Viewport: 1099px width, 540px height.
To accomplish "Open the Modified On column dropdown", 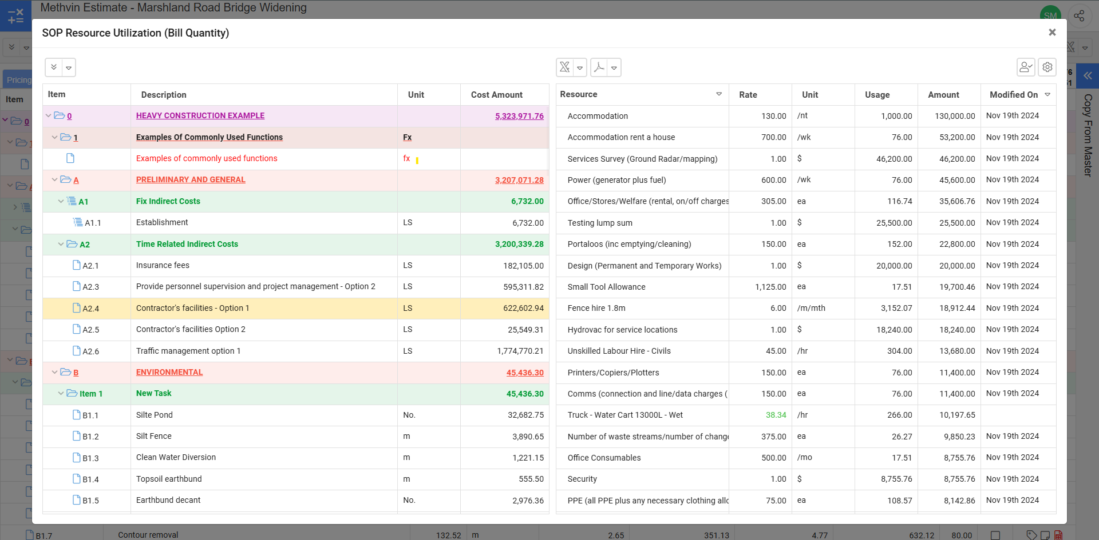I will (1047, 95).
